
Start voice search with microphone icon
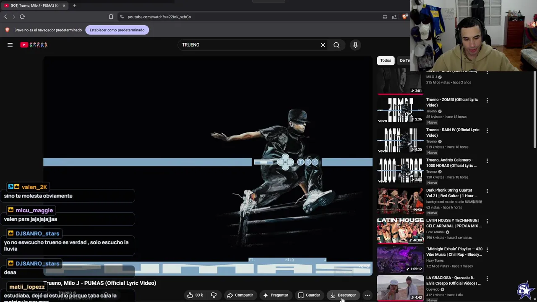355,45
